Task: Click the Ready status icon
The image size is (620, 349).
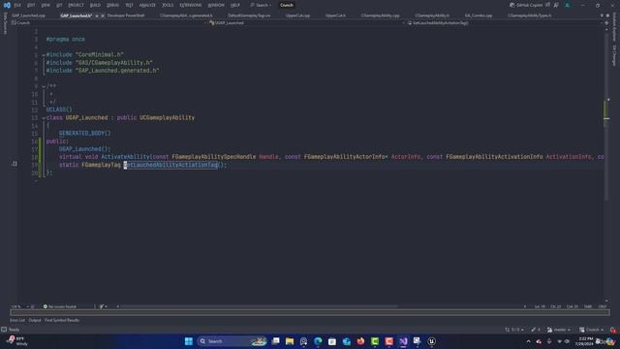Action: [4, 330]
